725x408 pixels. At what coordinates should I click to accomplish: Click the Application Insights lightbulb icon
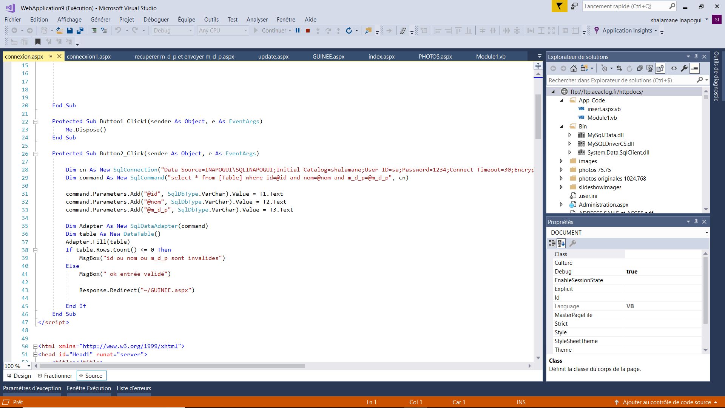tap(597, 31)
